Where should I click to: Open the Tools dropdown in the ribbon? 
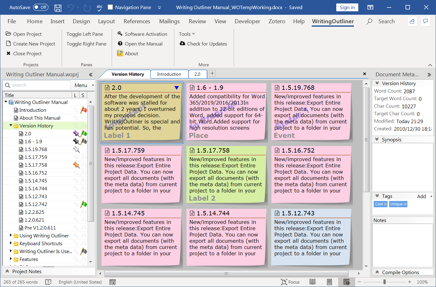pos(187,34)
